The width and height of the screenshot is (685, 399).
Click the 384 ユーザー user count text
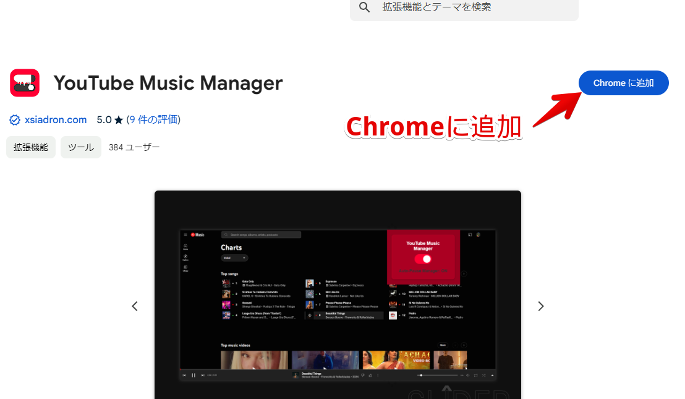point(134,147)
